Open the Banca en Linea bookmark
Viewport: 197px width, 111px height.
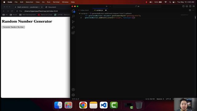pos(45,15)
